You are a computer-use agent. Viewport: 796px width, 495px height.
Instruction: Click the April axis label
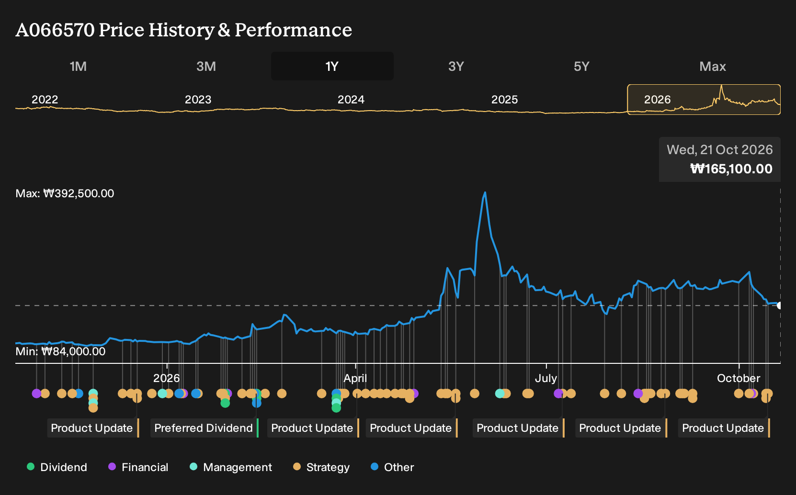tap(355, 378)
